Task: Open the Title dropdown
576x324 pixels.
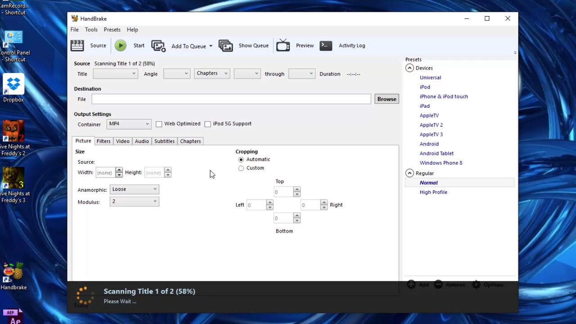Action: coord(115,74)
